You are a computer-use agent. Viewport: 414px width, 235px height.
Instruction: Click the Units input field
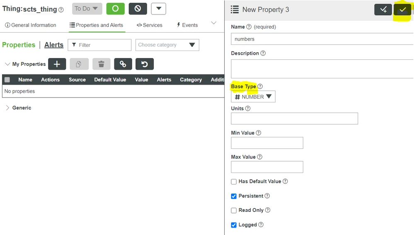click(294, 119)
